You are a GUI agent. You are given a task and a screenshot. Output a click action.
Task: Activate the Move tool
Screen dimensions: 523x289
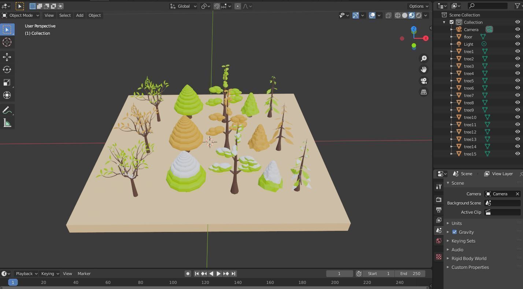pos(7,57)
